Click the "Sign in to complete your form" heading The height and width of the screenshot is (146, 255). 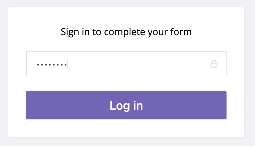[x=126, y=32]
